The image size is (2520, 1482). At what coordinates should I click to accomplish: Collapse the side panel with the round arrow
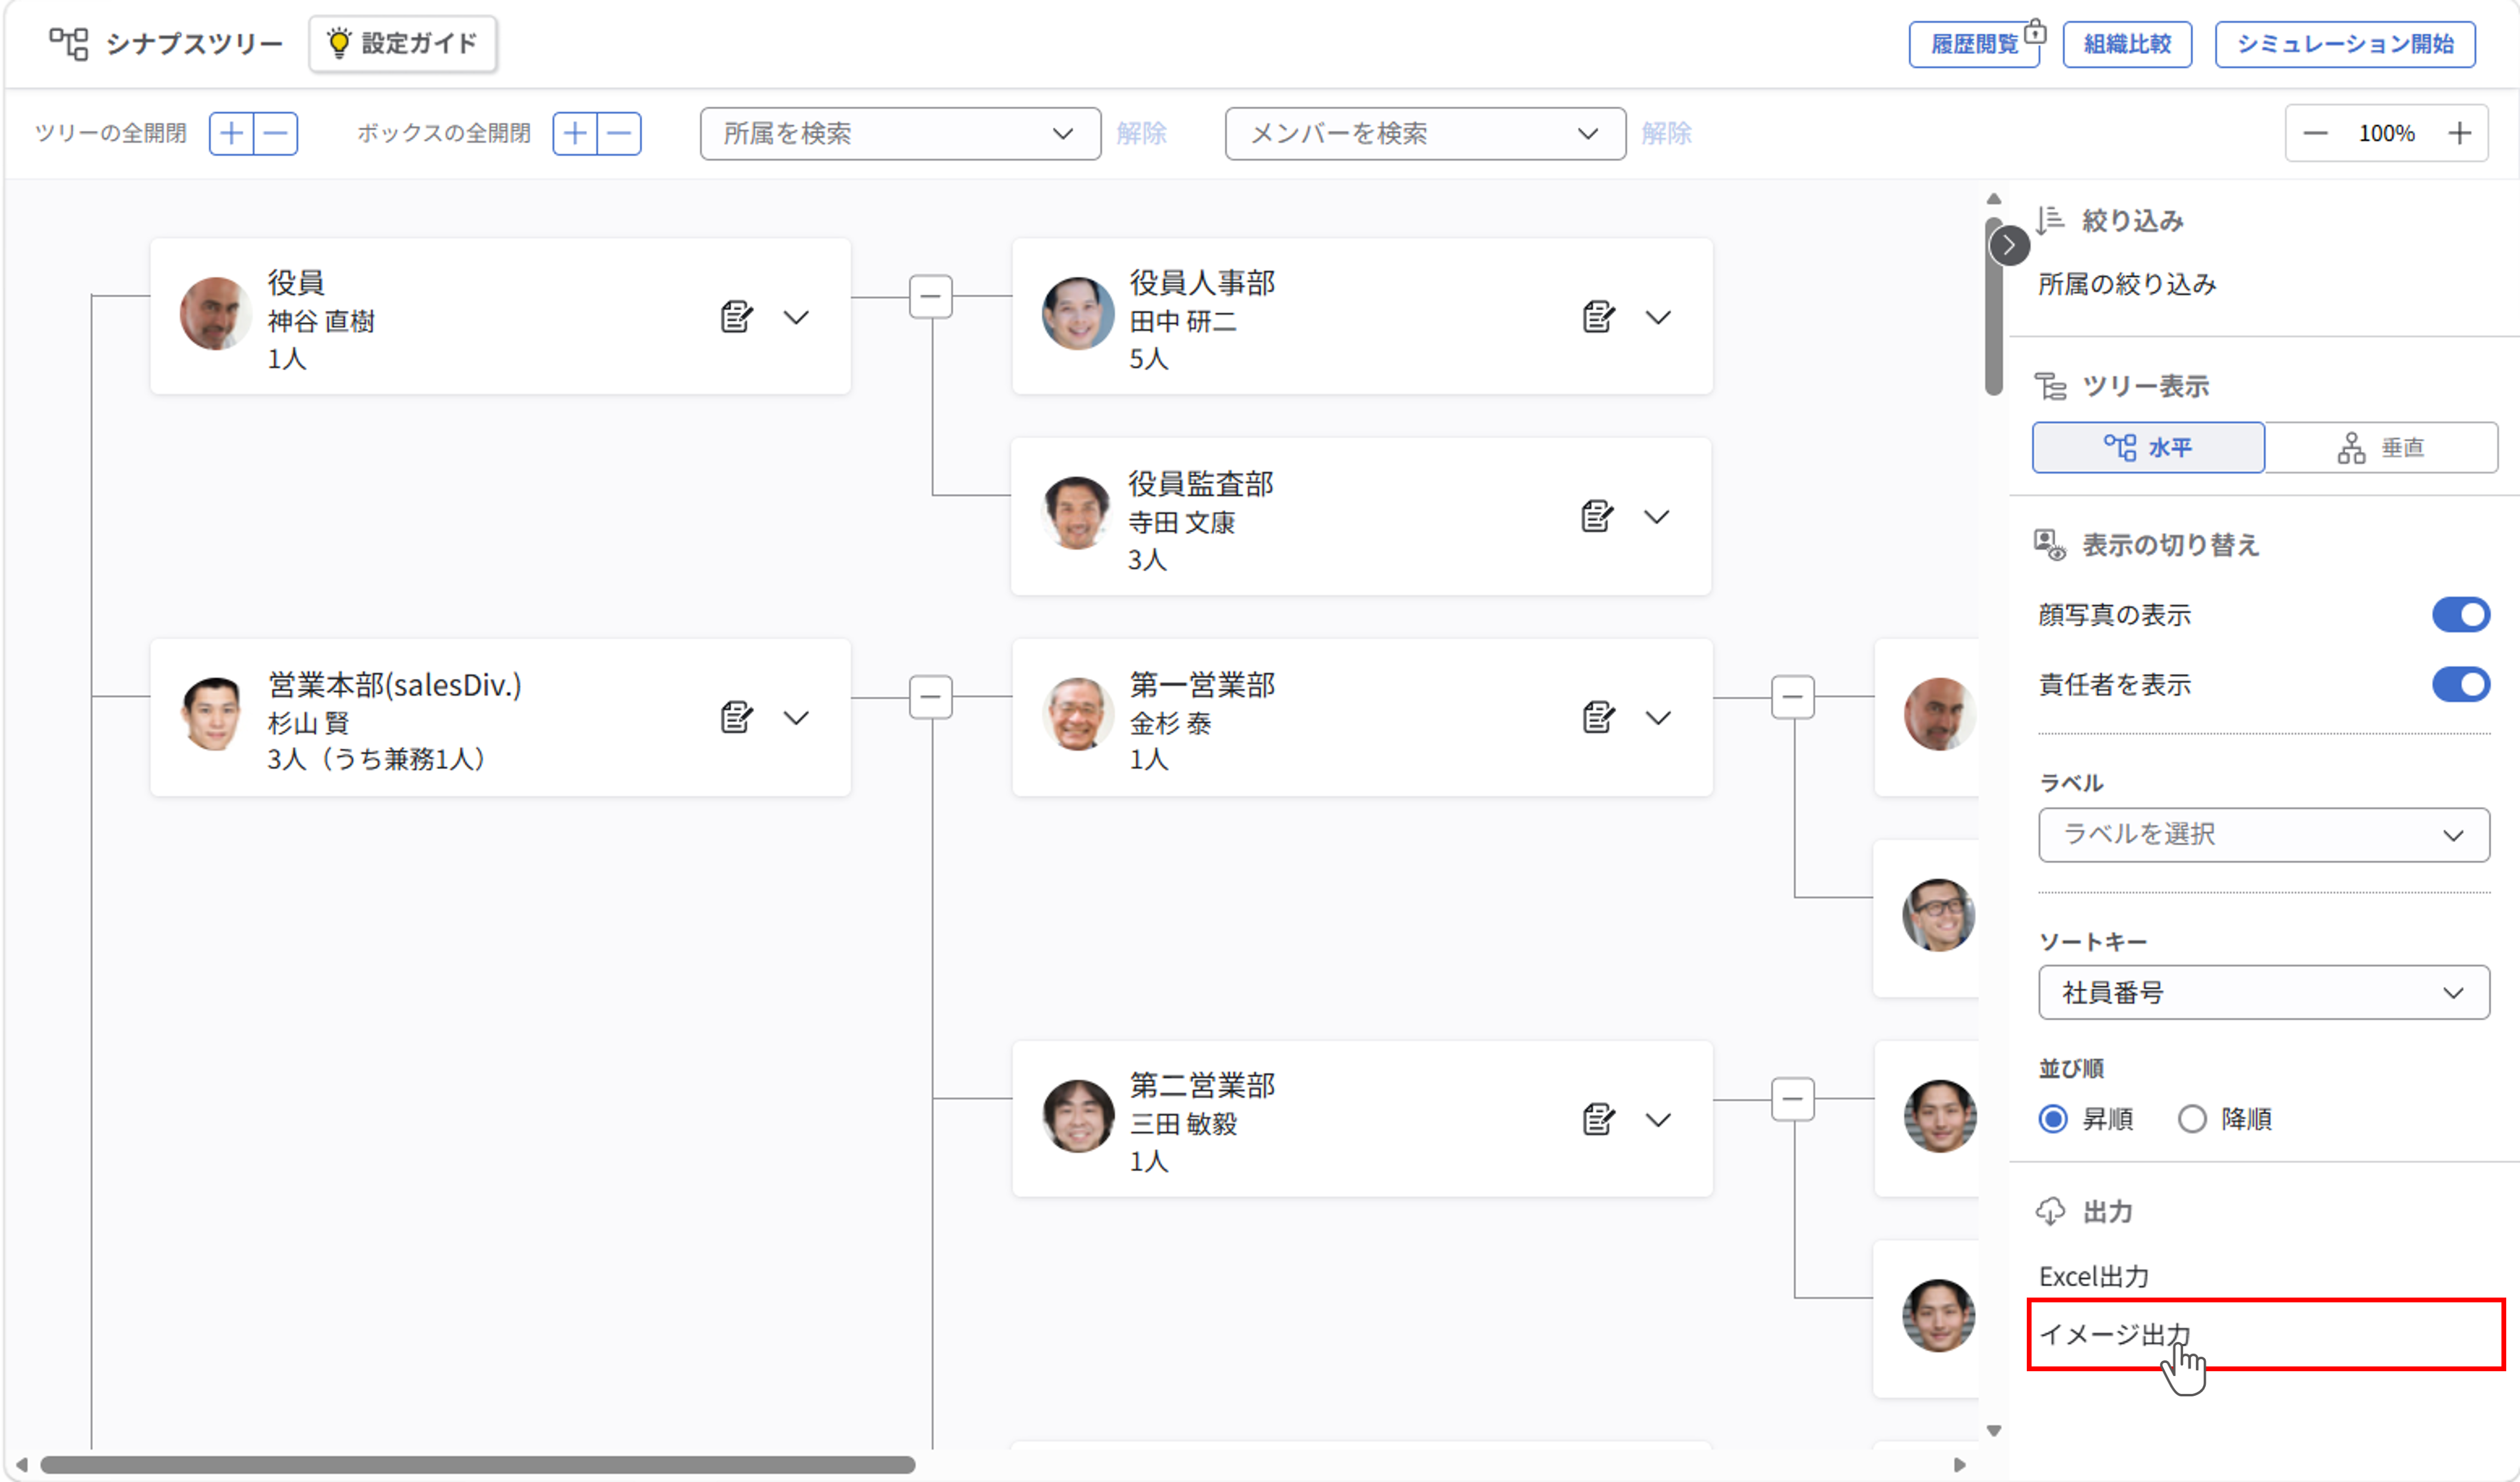coord(2009,245)
